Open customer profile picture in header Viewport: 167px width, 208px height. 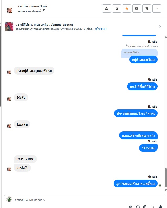[x=9, y=10]
